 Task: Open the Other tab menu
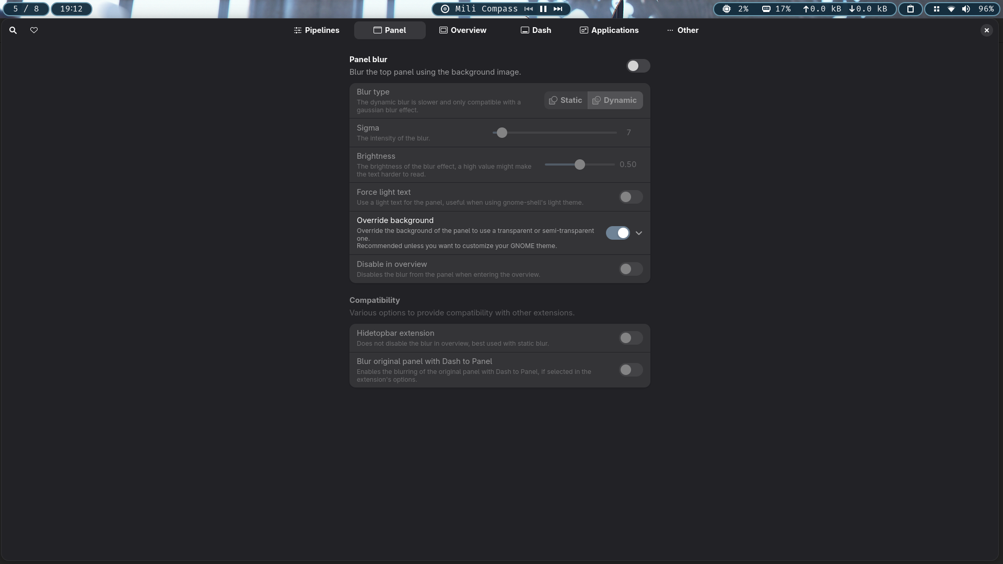tap(683, 30)
